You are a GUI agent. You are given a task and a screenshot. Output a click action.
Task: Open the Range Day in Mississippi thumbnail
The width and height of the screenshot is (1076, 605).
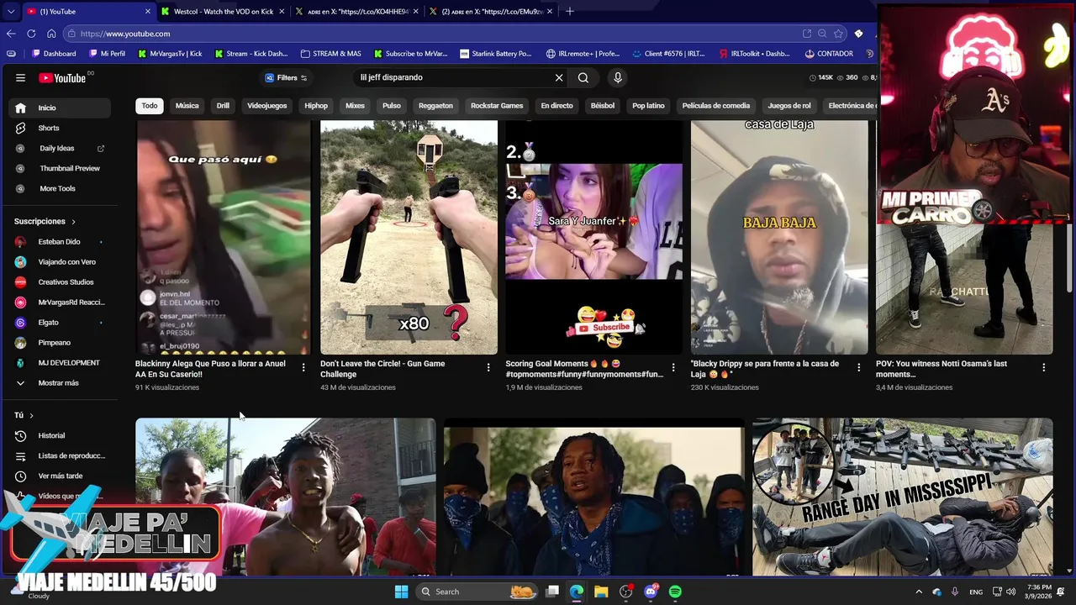tap(902, 497)
